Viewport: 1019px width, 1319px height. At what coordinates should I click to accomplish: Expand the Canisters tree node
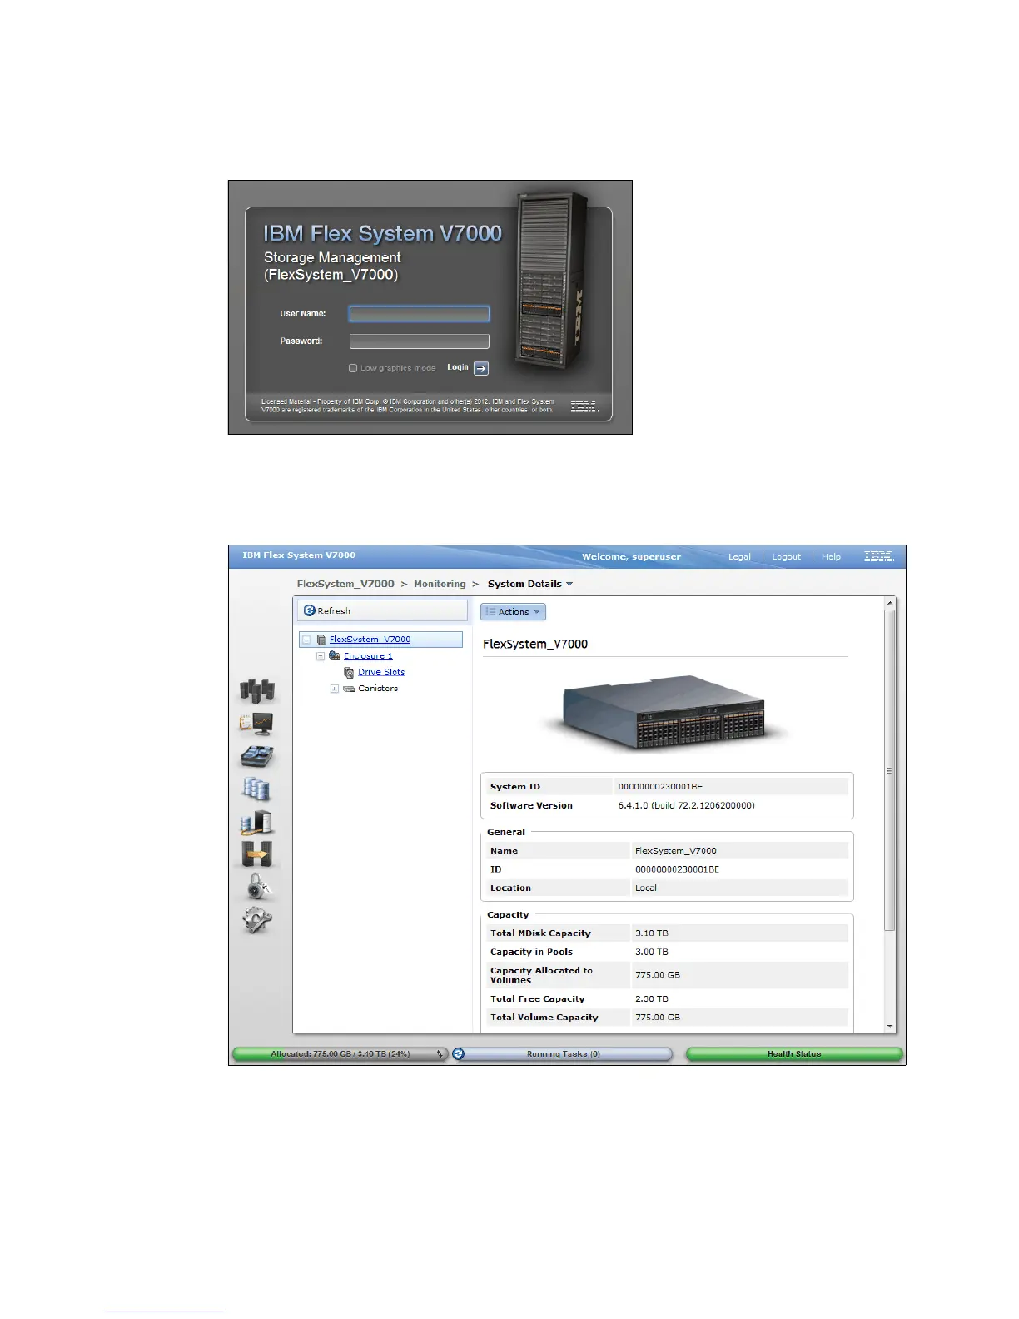coord(335,689)
